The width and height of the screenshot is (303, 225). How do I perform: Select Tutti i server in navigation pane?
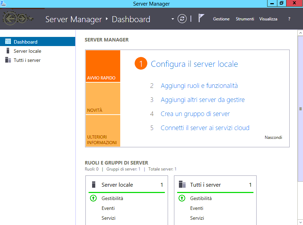click(38, 60)
